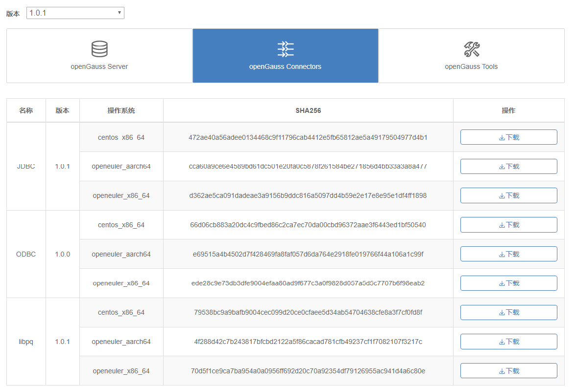The image size is (575, 387).
Task: Download libpq for openeuler_x86_64
Action: [508, 371]
